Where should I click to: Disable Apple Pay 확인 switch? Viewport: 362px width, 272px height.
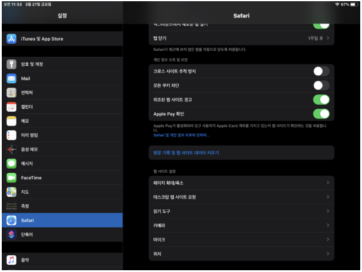(321, 114)
